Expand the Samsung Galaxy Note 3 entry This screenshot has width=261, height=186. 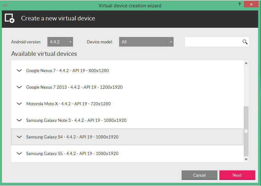click(19, 120)
